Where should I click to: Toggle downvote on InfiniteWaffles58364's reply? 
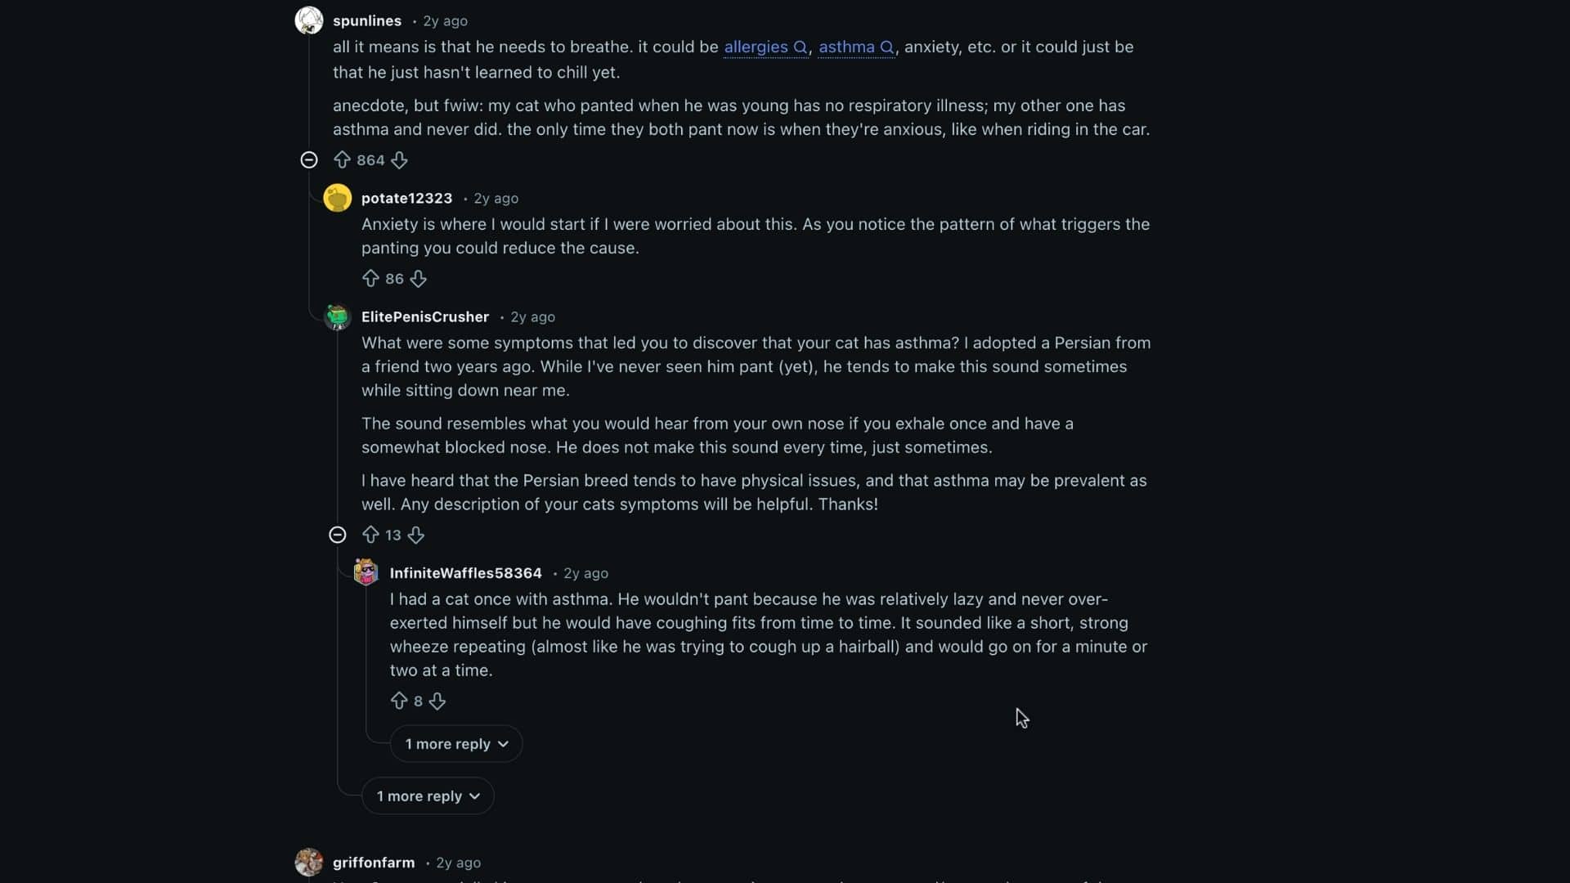point(437,701)
